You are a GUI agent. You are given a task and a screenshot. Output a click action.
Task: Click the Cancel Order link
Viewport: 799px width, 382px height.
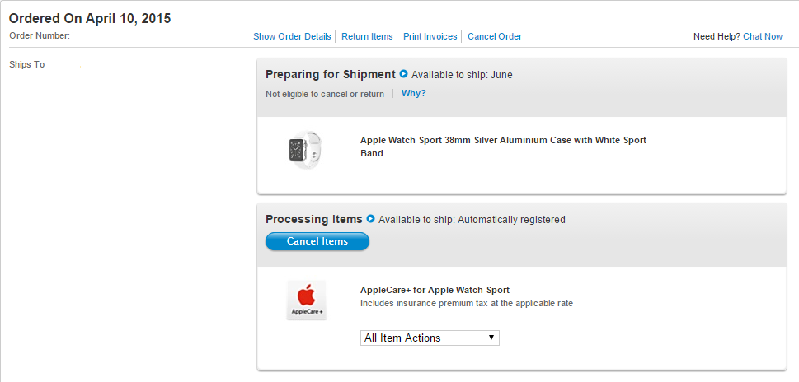(x=495, y=36)
